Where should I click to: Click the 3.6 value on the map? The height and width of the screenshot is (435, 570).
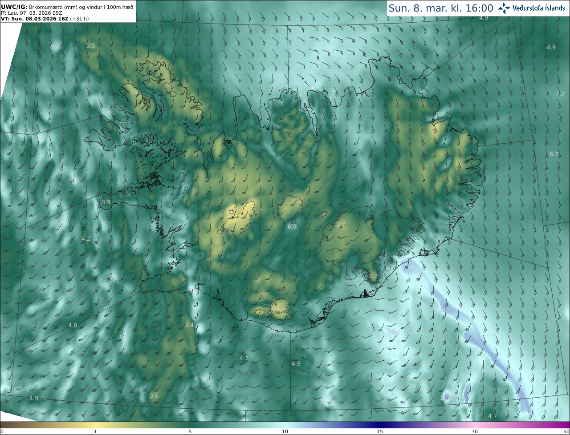(154, 396)
